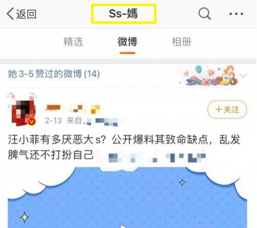Open the three-dot more menu
Screen dimensions: 257x228
[236, 14]
